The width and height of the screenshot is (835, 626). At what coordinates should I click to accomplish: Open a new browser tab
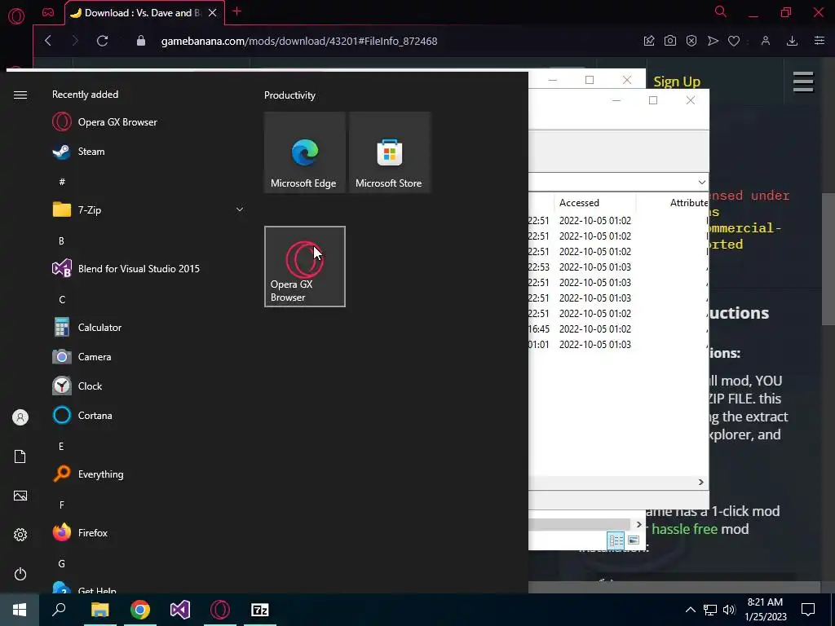(237, 11)
